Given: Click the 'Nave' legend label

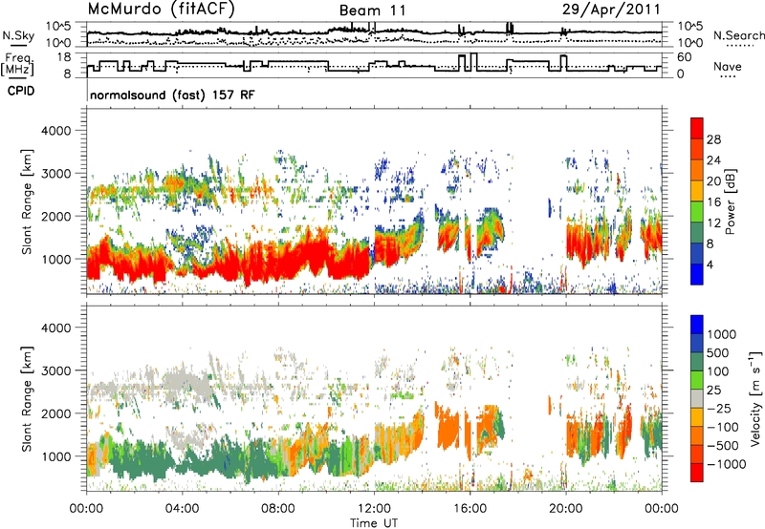Looking at the screenshot, I should tap(727, 66).
